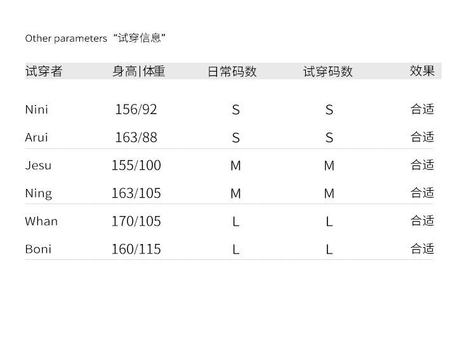Click the 163/88 measurement value
476x348 pixels.
136,138
